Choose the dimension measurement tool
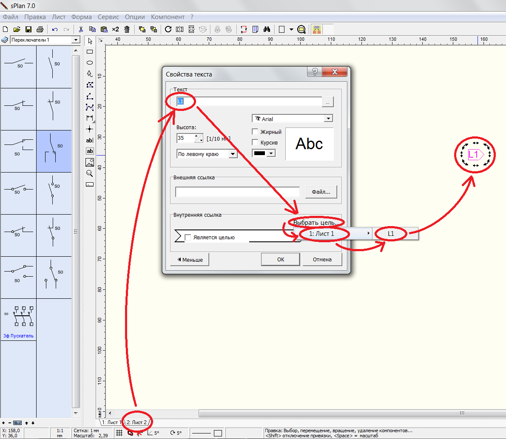The width and height of the screenshot is (506, 439). coord(90,118)
